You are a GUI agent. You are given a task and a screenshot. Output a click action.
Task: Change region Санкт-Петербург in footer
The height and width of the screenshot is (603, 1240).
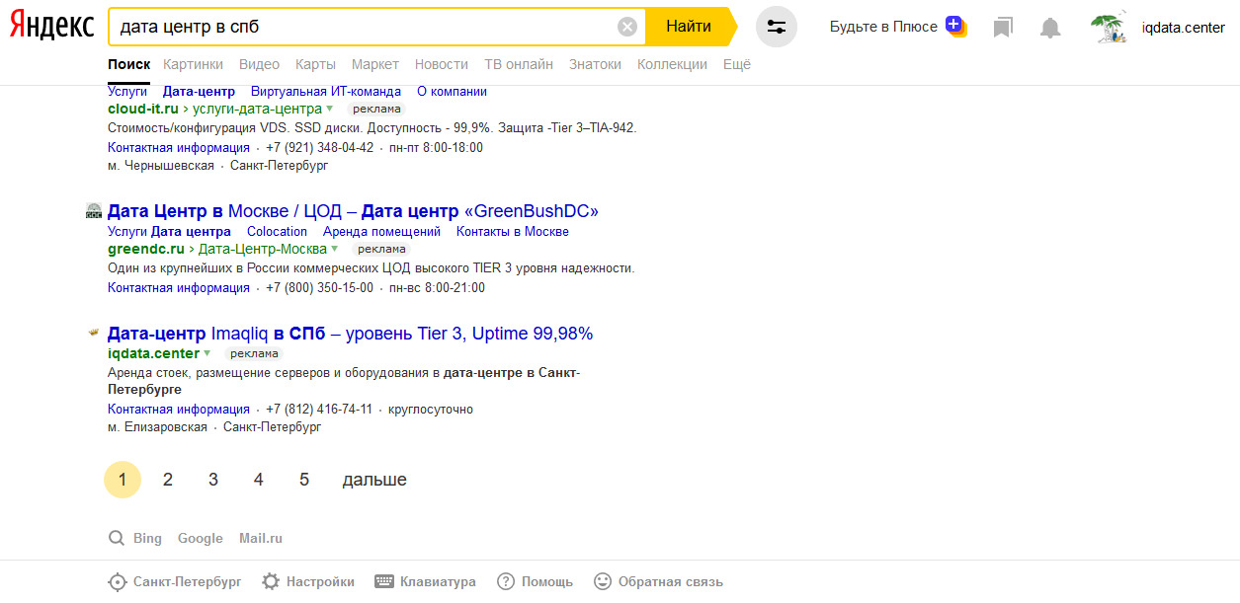tap(188, 582)
